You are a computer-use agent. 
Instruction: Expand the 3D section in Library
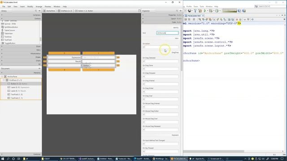click(x=21, y=64)
